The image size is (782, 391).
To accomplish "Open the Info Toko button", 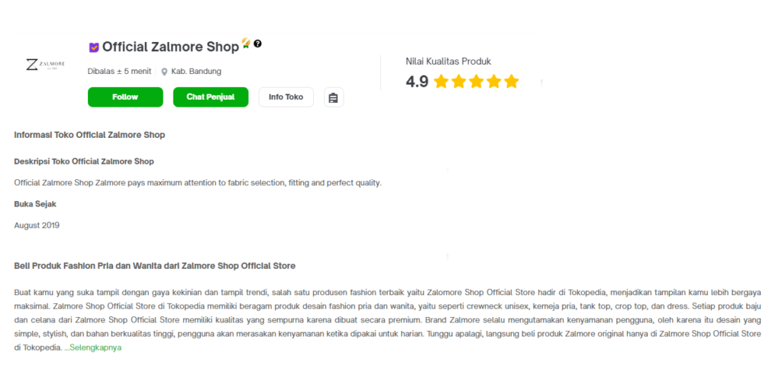I will pos(286,97).
